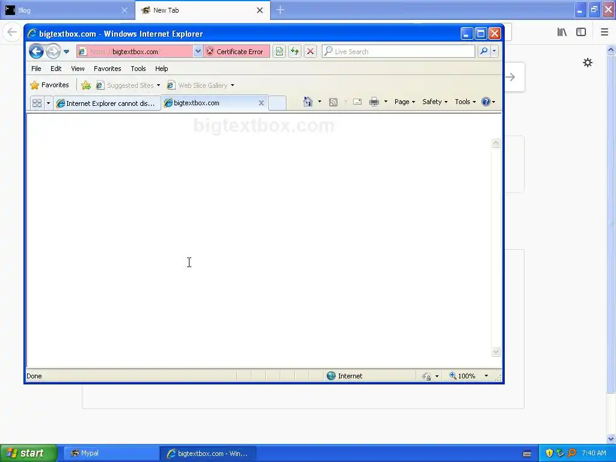Open the Safety command bar menu

(435, 102)
